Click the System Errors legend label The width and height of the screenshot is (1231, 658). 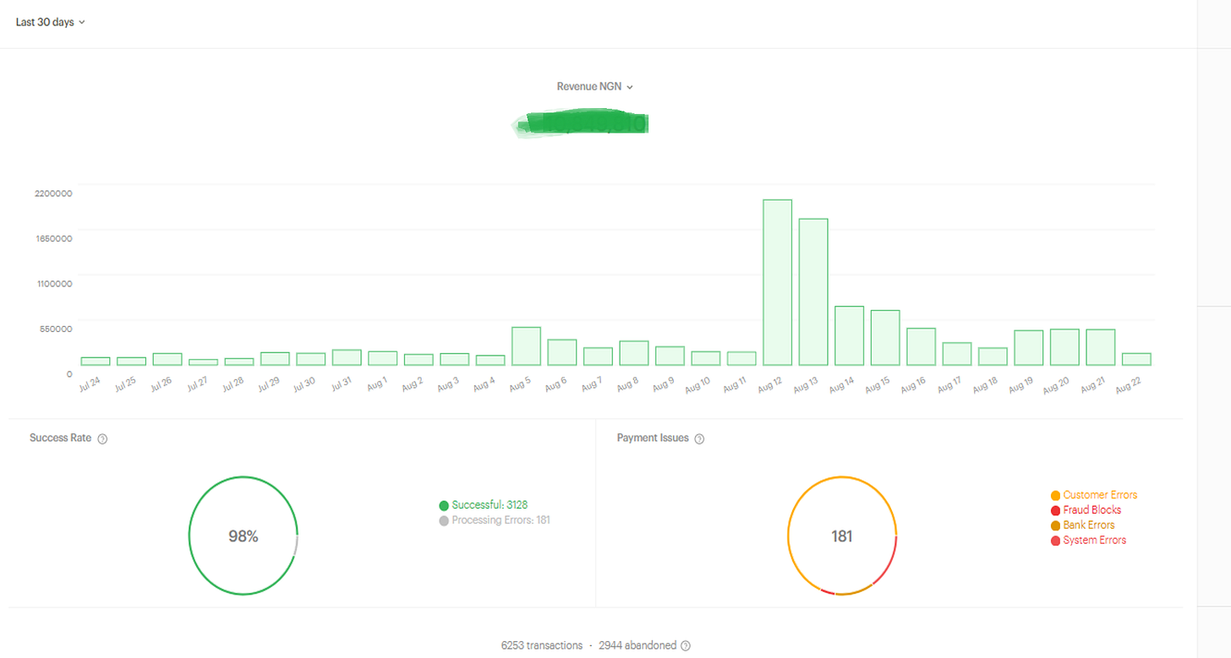1095,541
